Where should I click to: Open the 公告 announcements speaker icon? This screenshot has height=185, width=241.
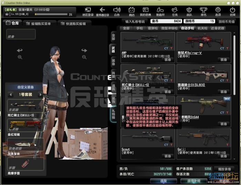coord(117,12)
